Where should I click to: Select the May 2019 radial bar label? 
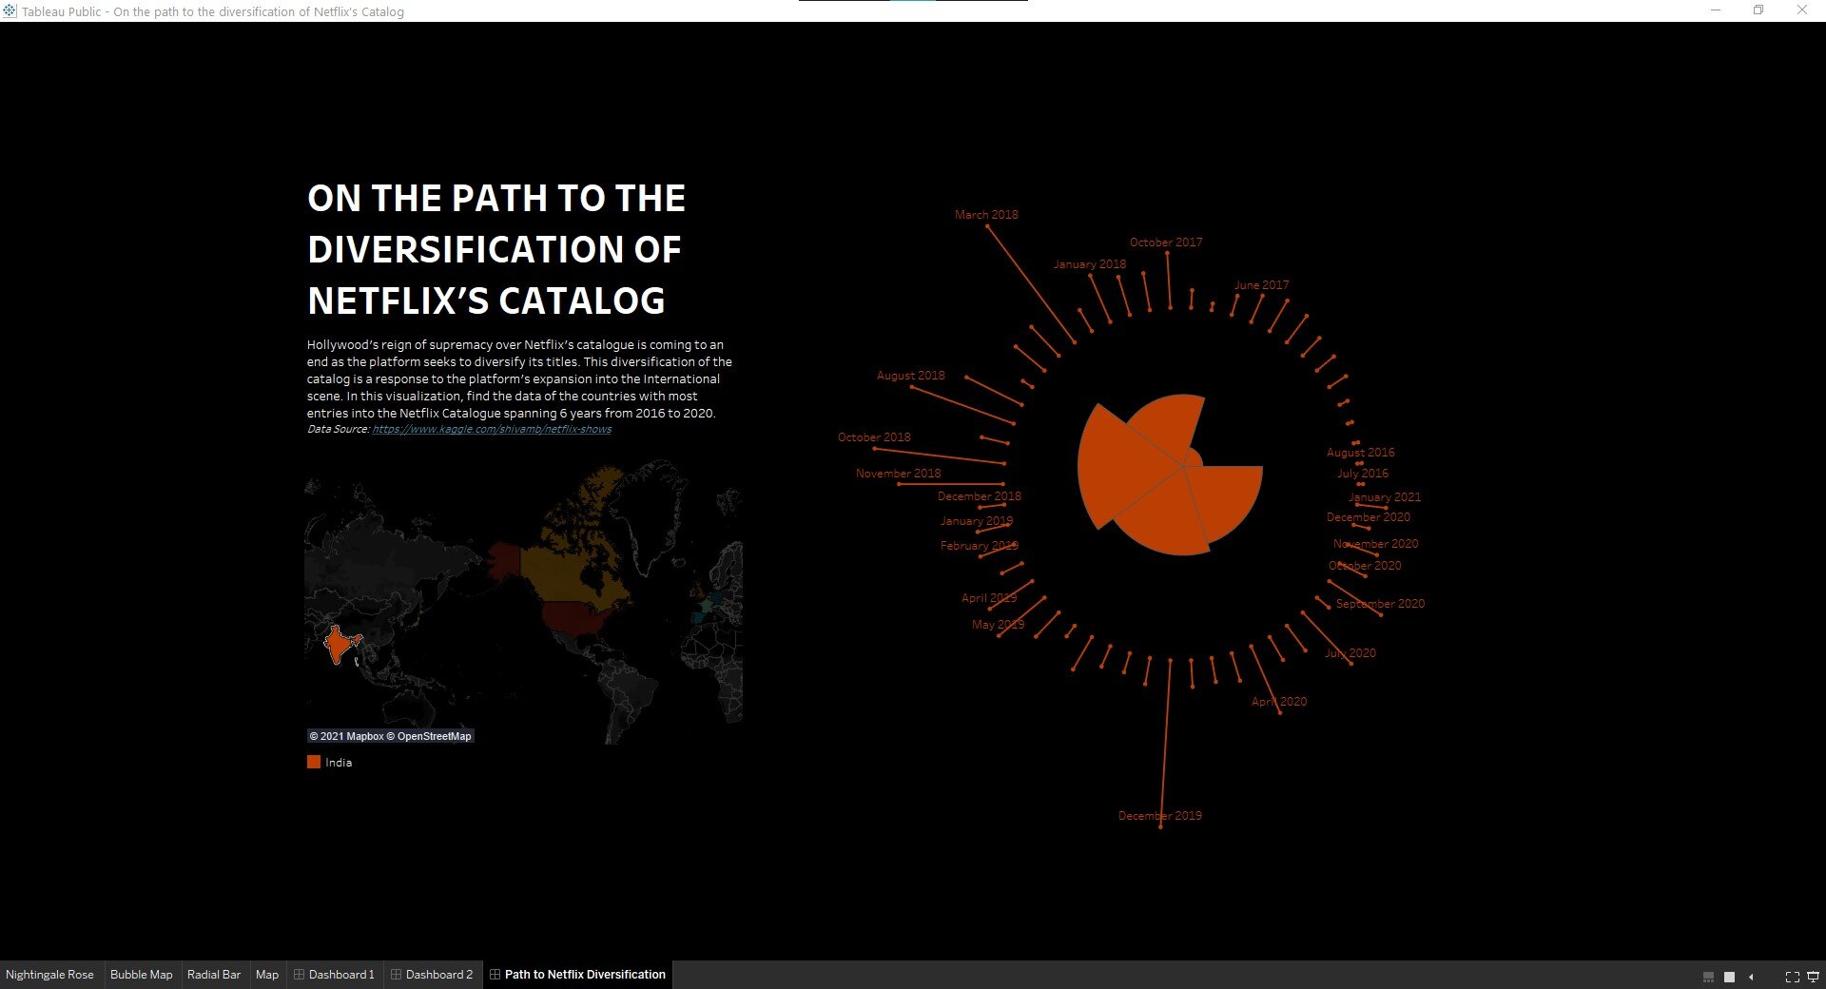pyautogui.click(x=999, y=625)
